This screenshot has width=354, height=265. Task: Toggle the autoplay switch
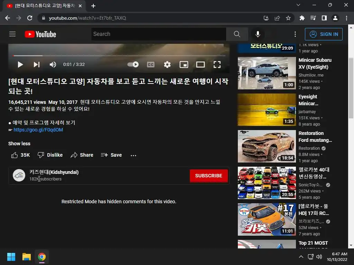click(133, 65)
